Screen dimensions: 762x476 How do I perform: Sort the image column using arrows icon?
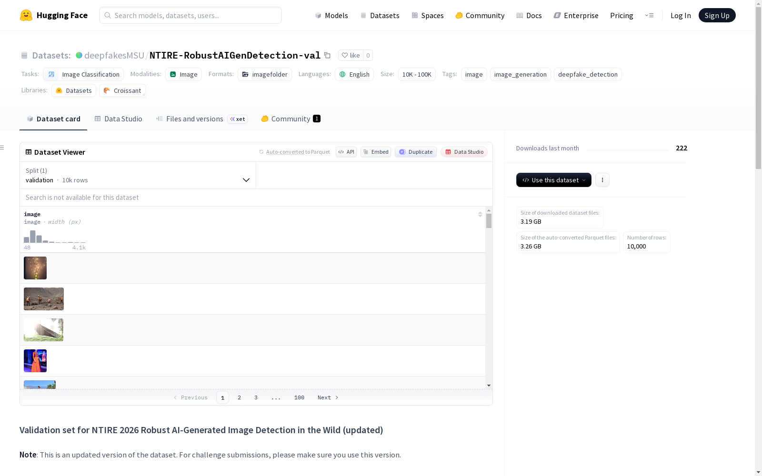tap(480, 214)
